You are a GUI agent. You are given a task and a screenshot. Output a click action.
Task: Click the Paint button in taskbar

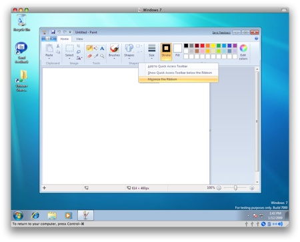tap(85, 215)
